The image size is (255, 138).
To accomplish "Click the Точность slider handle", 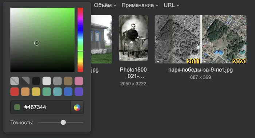I will tap(63, 122).
